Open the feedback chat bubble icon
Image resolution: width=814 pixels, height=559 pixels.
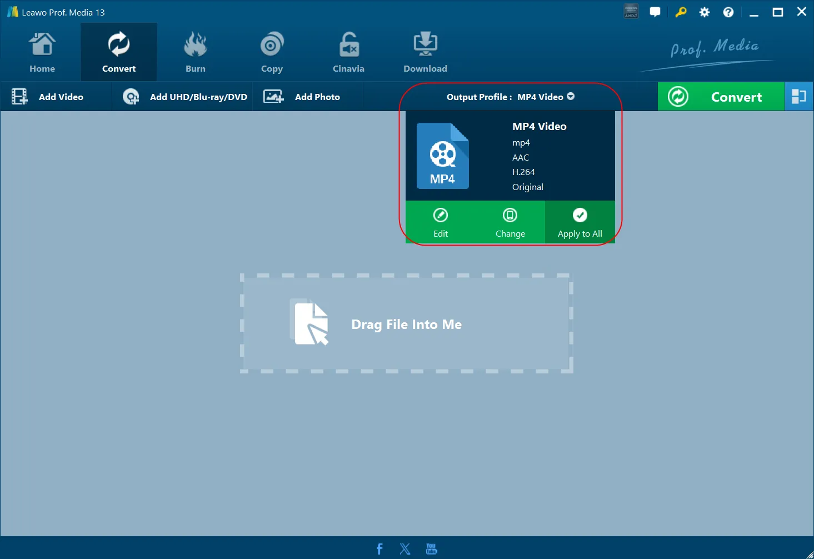tap(655, 12)
